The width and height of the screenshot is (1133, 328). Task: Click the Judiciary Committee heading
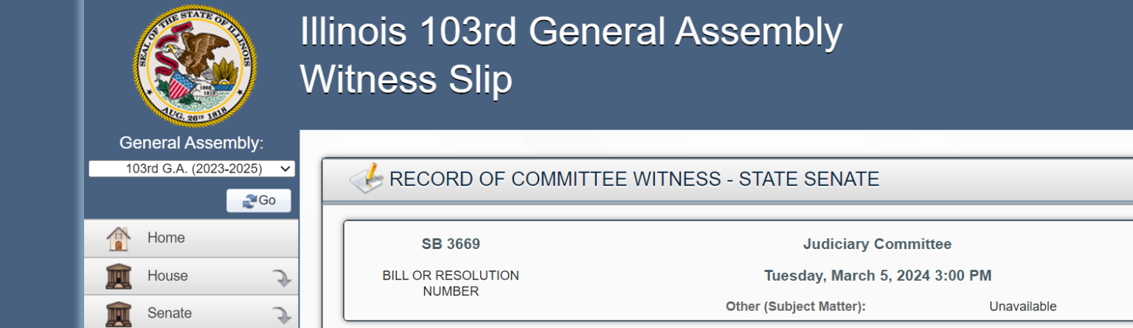[x=877, y=244]
